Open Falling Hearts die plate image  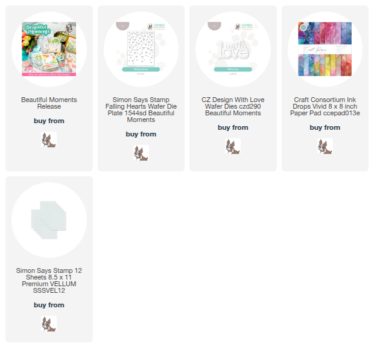click(x=141, y=49)
